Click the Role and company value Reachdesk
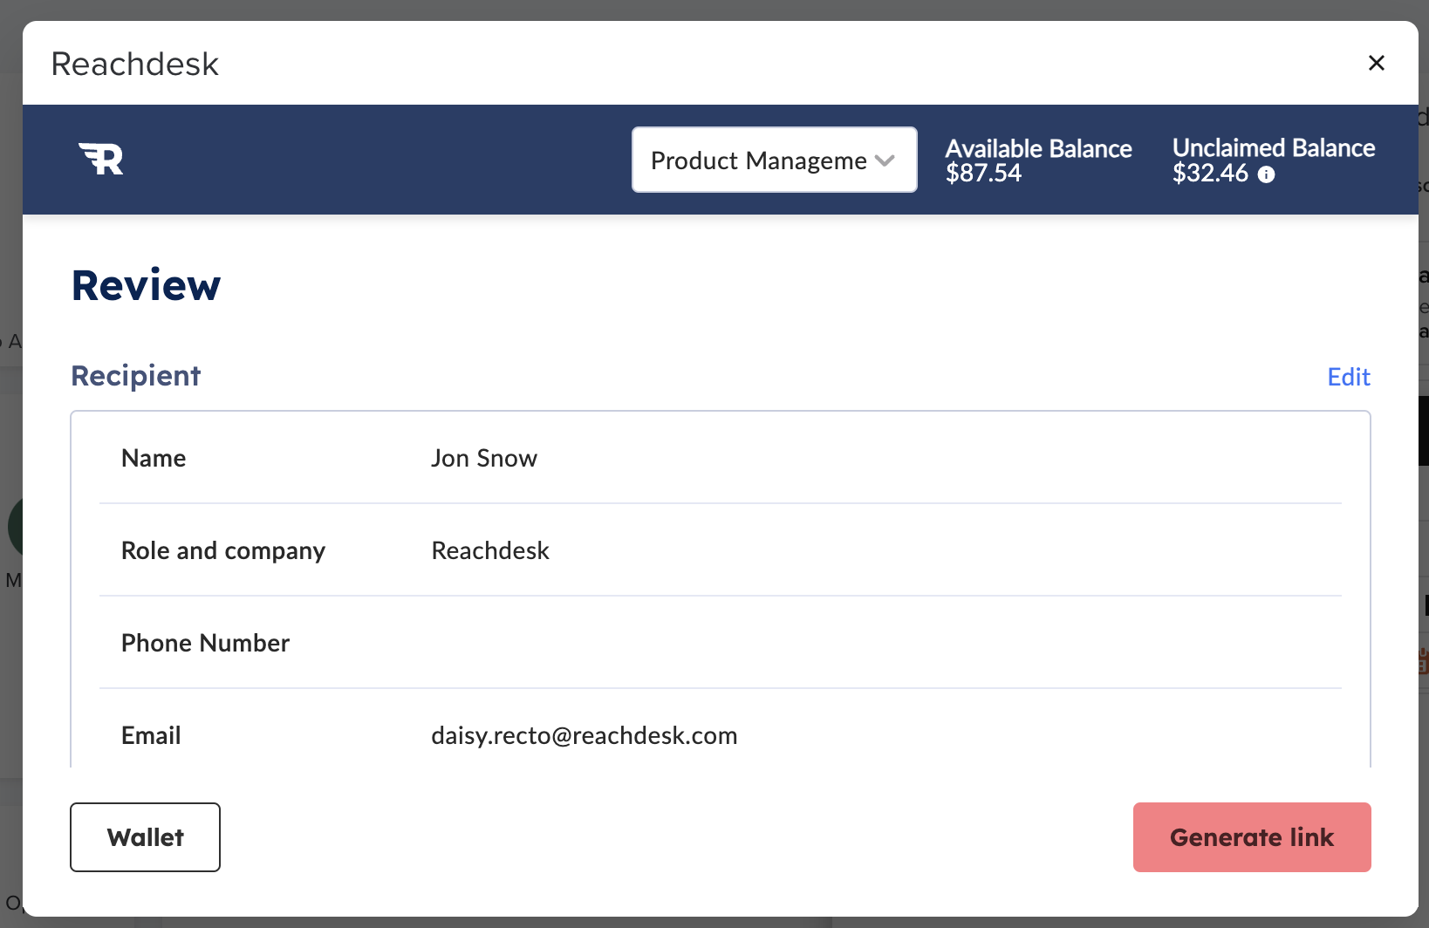The width and height of the screenshot is (1429, 928). coord(489,550)
